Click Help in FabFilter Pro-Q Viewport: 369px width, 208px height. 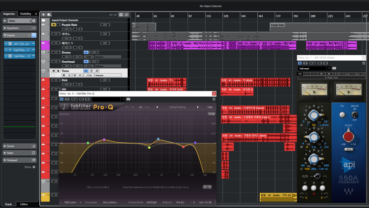[x=210, y=107]
